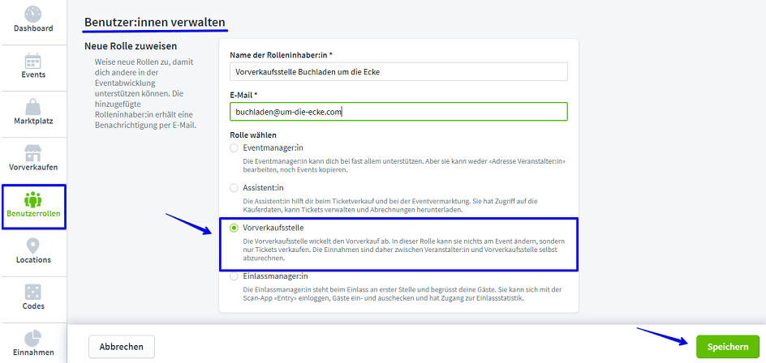Click the Events sidebar label
The height and width of the screenshot is (363, 766).
click(x=33, y=75)
